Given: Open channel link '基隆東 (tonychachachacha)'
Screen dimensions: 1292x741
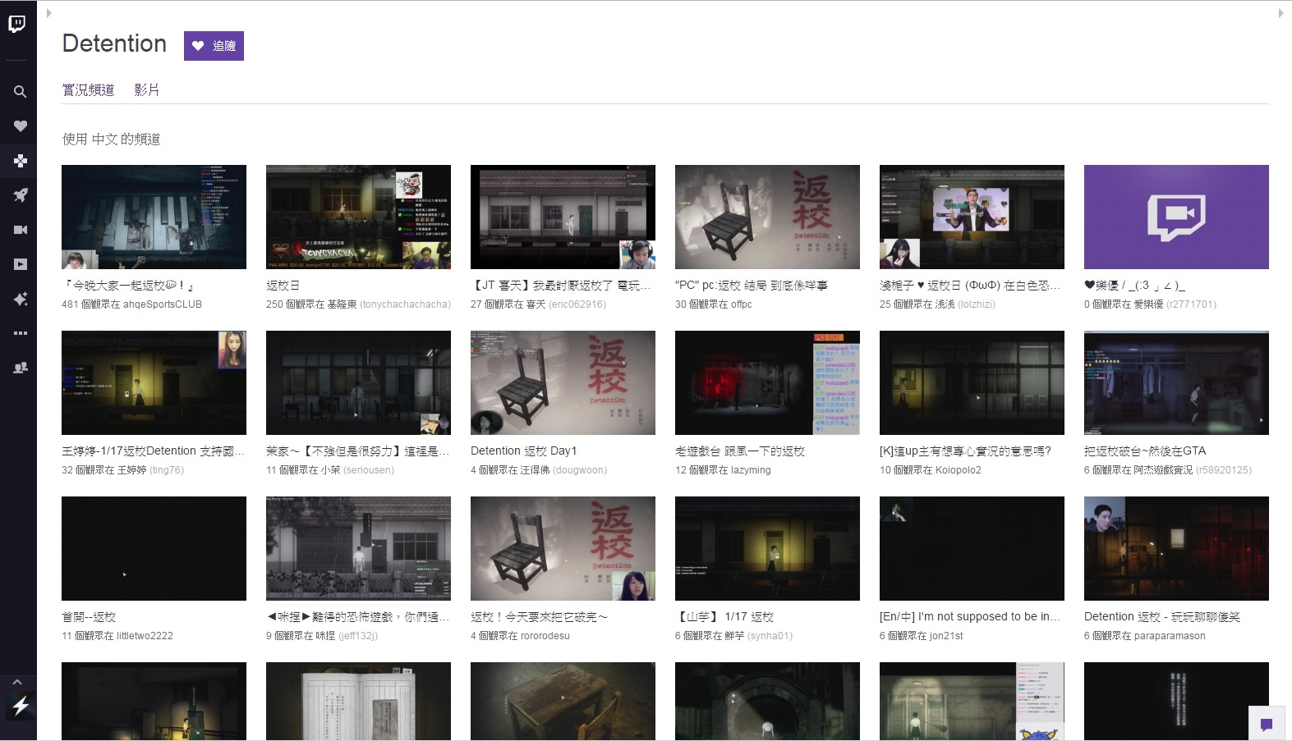Looking at the screenshot, I should pyautogui.click(x=389, y=304).
